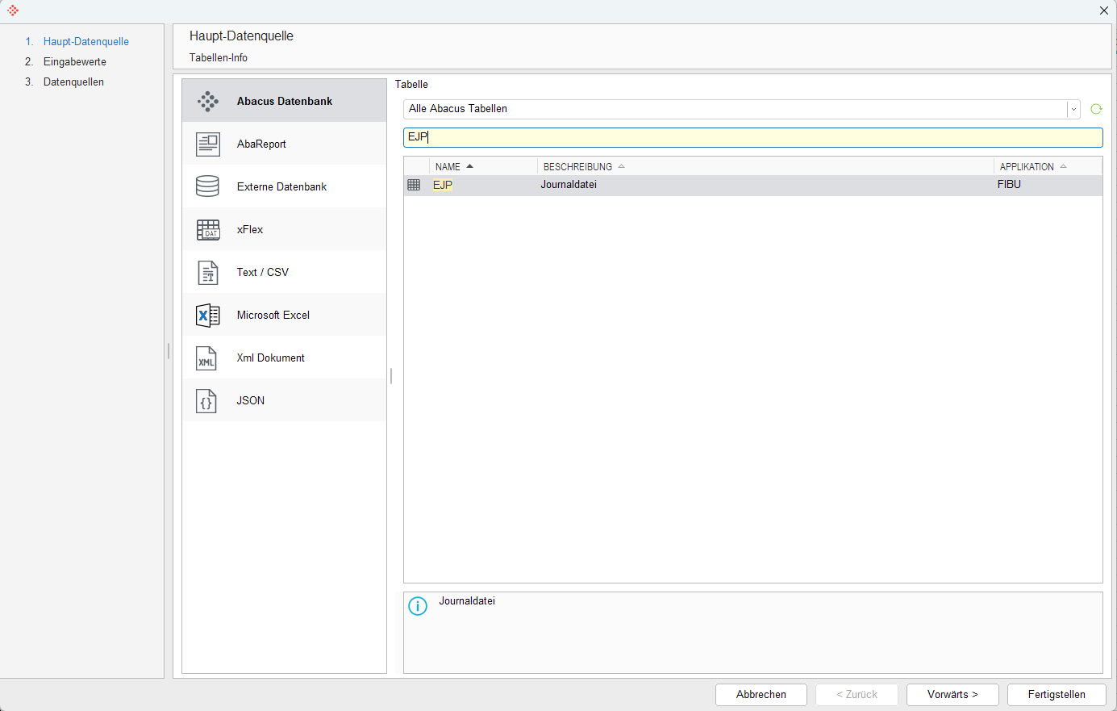Select the Microsoft Excel icon
Viewport: 1117px width, 711px height.
[208, 315]
